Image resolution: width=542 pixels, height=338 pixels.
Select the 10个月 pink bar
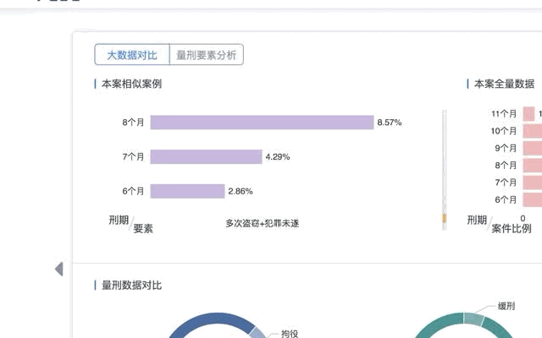(533, 131)
